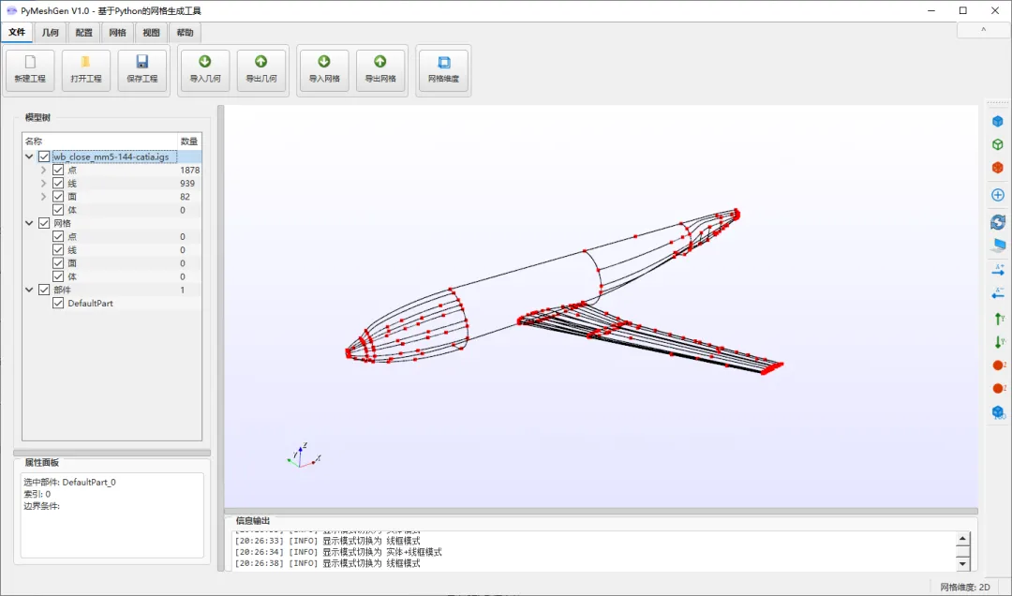1012x596 pixels.
Task: Collapse the wb_close_mm5-144-catia.igs tree node
Action: 29,156
